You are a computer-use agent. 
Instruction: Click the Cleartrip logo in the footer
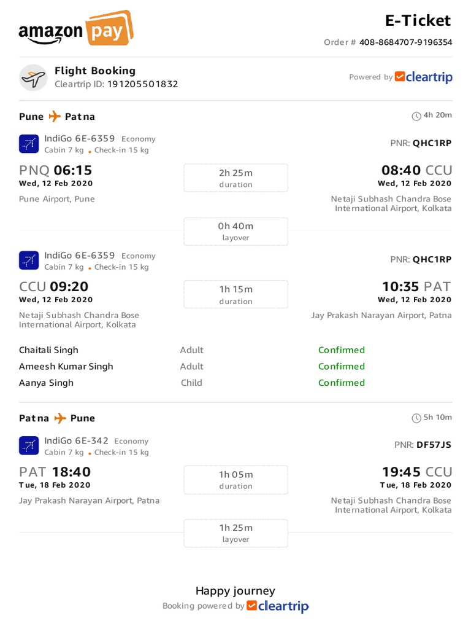[278, 606]
